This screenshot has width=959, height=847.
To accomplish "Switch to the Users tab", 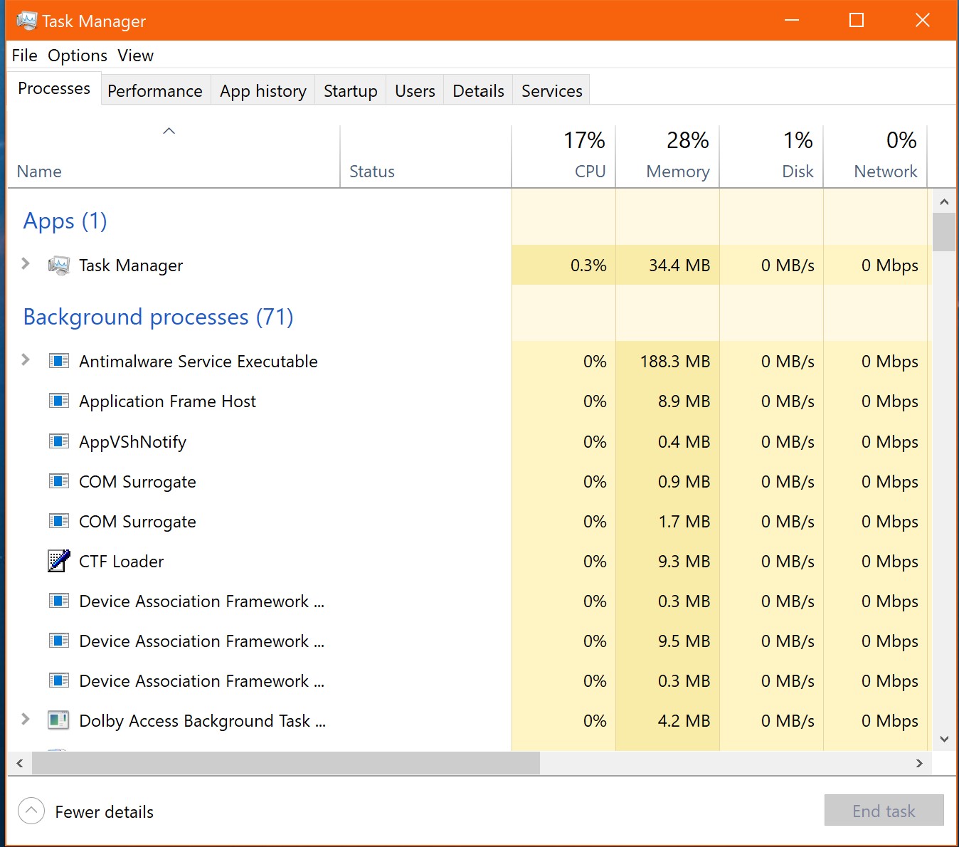I will click(x=415, y=91).
